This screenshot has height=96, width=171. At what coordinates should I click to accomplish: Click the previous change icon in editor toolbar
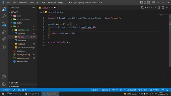point(146,8)
